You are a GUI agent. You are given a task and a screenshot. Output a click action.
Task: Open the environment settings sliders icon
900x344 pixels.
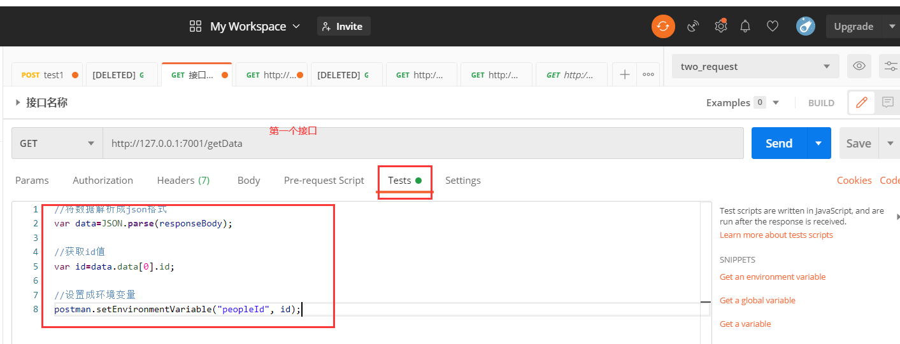click(x=890, y=66)
